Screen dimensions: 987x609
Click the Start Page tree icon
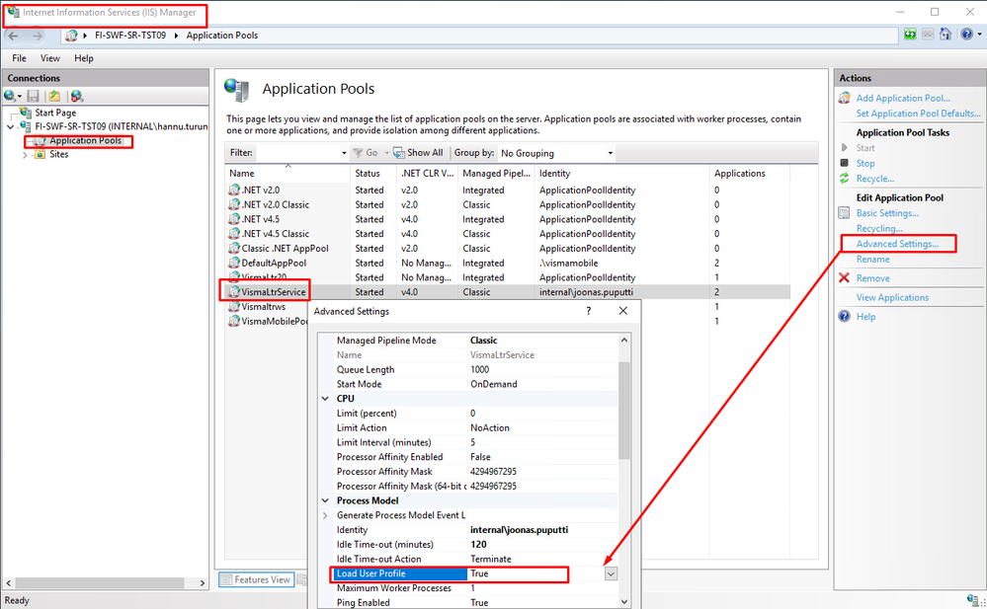click(25, 113)
